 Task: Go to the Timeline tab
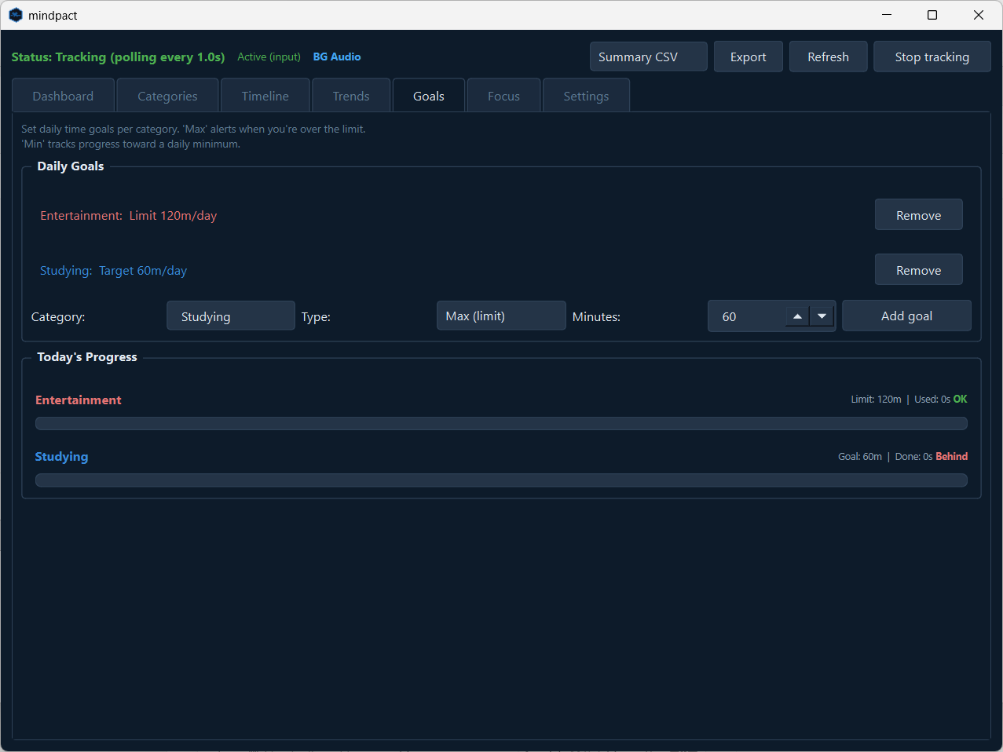tap(265, 96)
